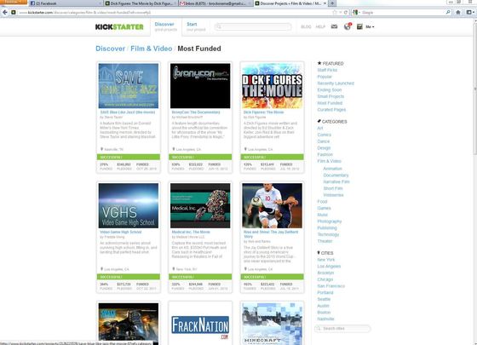Screen dimensions: 477x345
Task: Open the Staff Picks featured link
Action: [327, 70]
